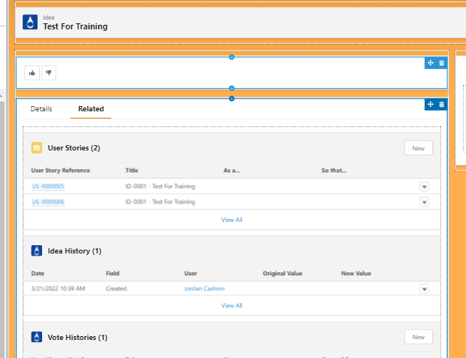This screenshot has height=358, width=466.
Task: Click the Idea record icon in header
Action: pos(29,23)
